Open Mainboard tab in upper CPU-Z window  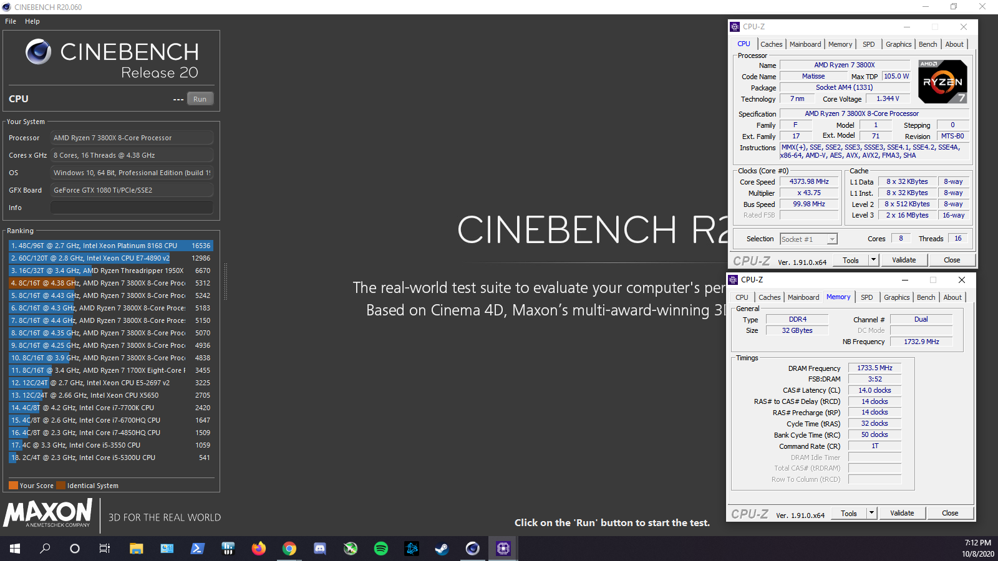[x=805, y=44]
